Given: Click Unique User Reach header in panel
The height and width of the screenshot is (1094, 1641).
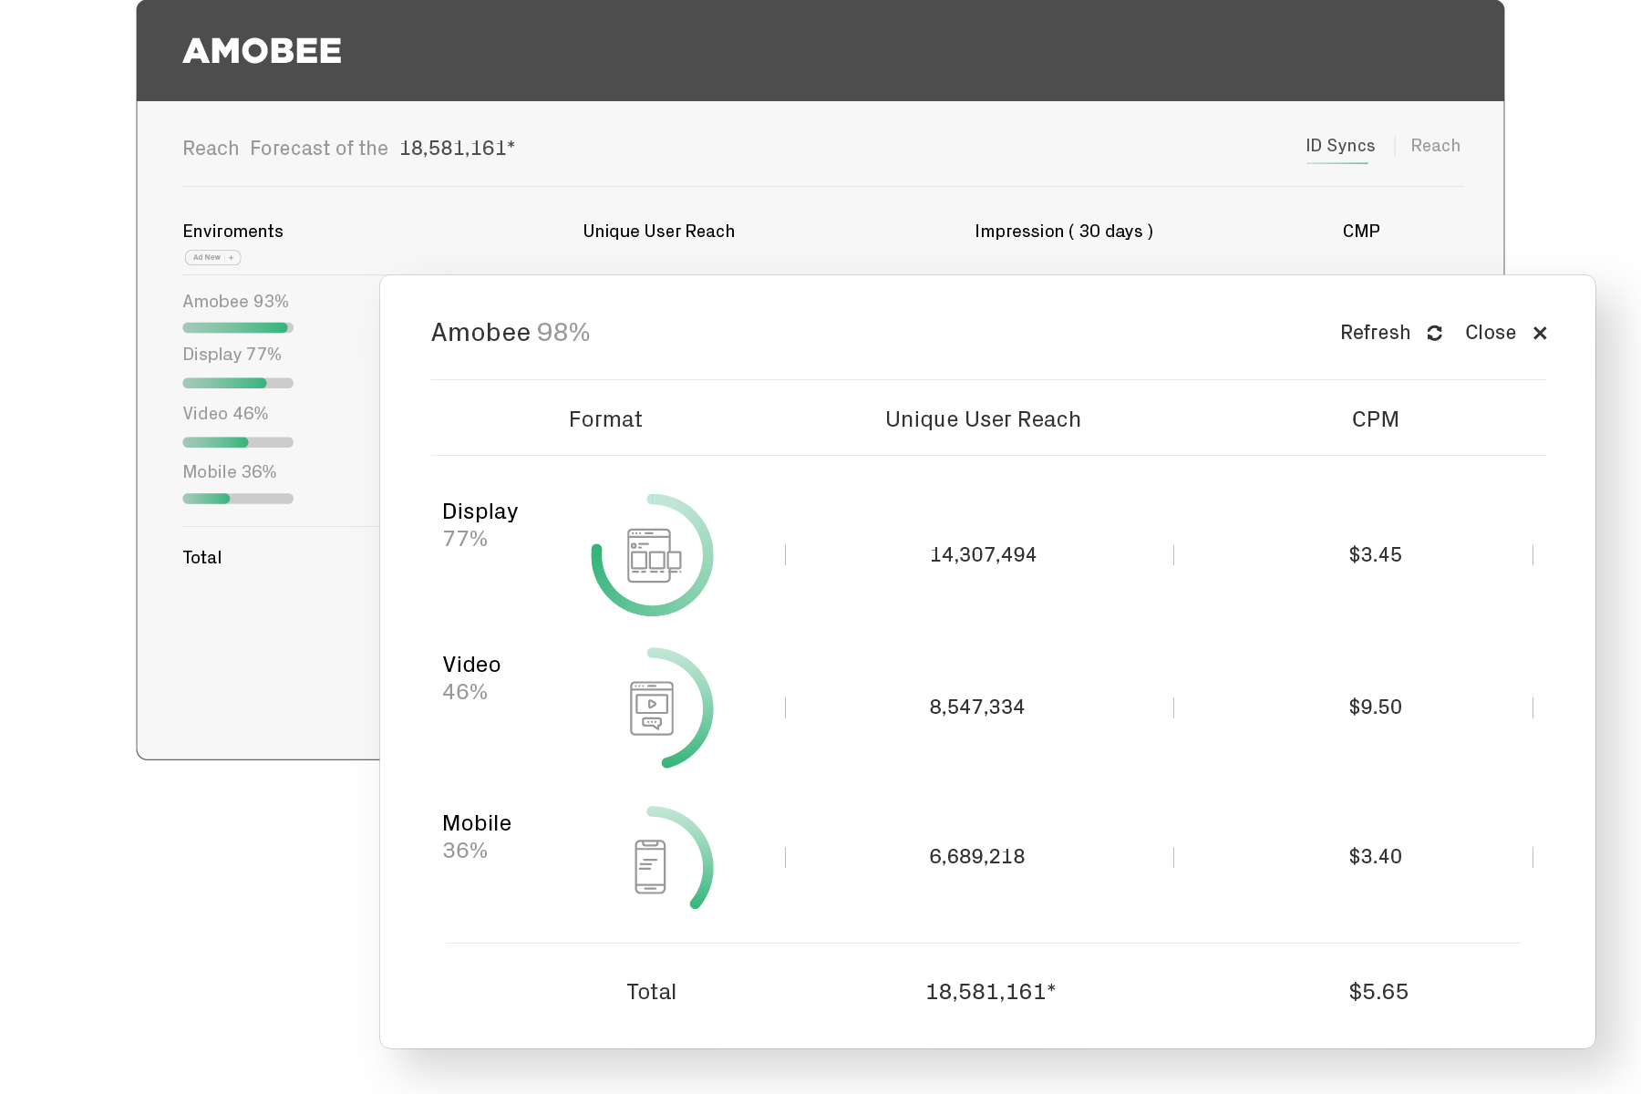Looking at the screenshot, I should [983, 419].
